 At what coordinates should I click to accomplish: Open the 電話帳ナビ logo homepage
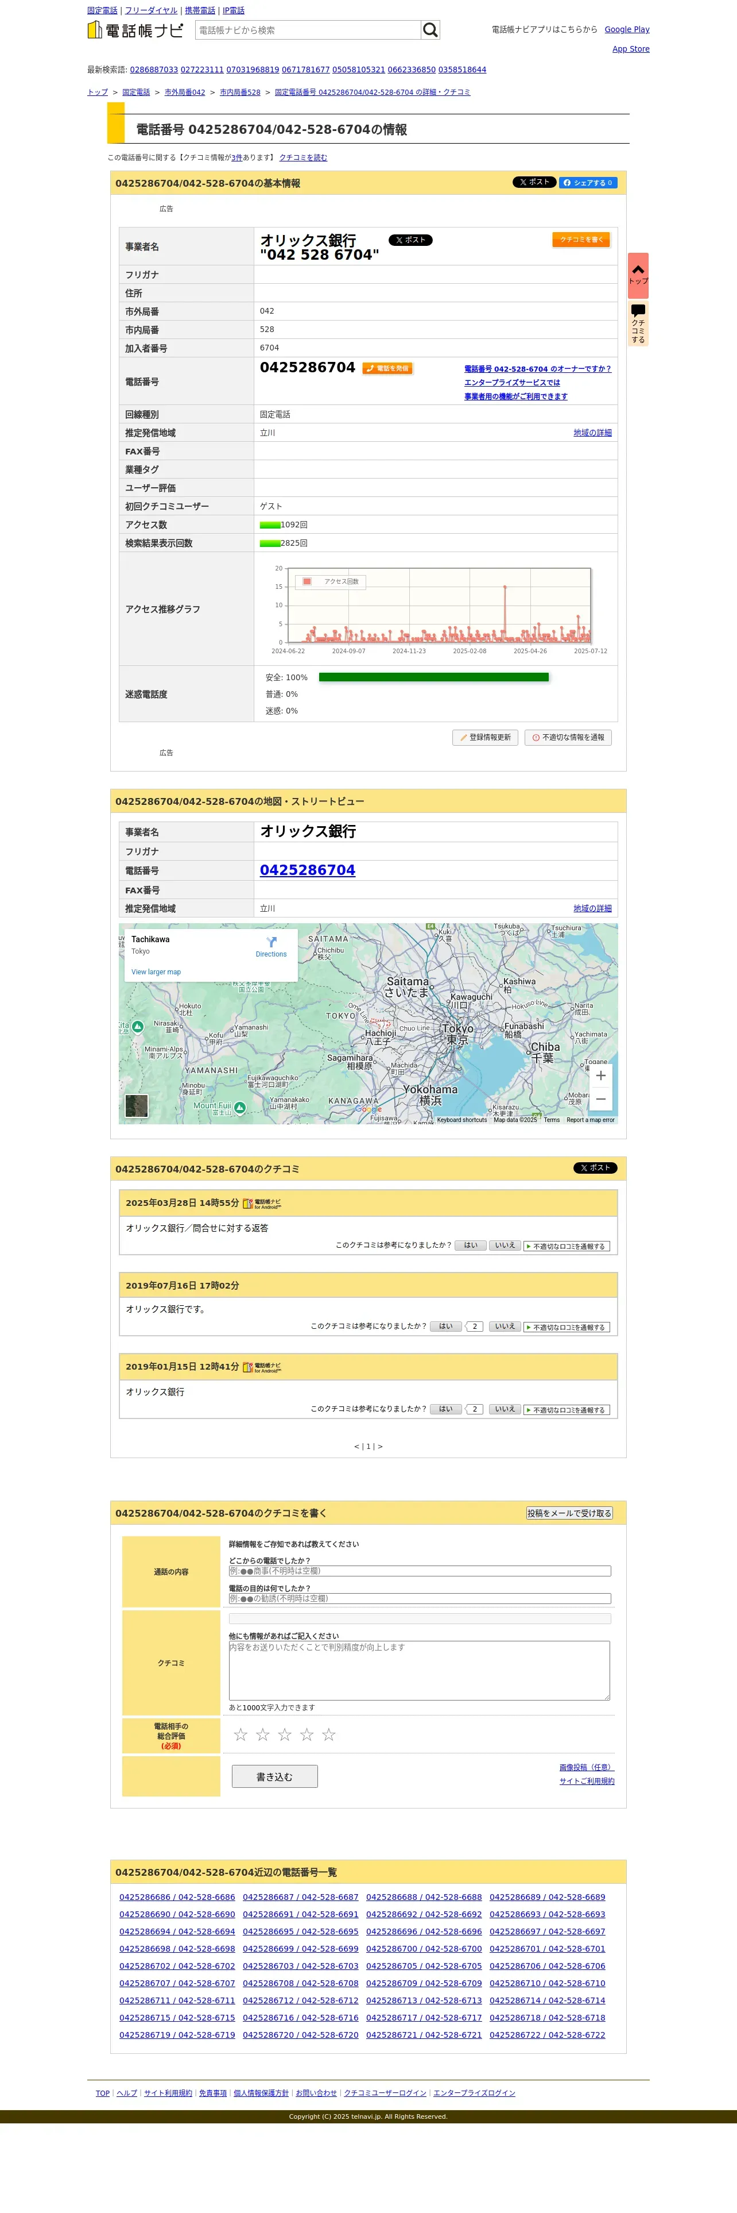pyautogui.click(x=135, y=30)
